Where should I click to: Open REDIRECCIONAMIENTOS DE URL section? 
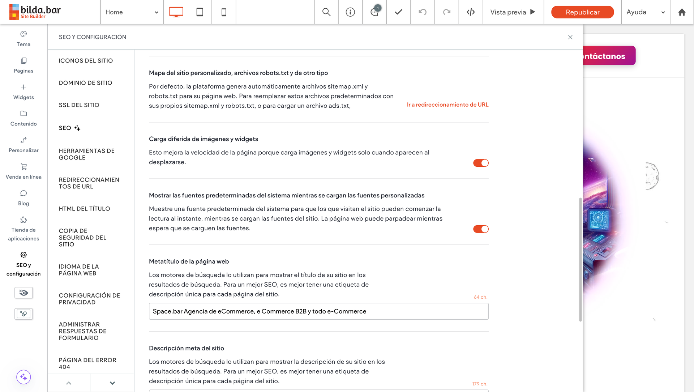point(89,183)
